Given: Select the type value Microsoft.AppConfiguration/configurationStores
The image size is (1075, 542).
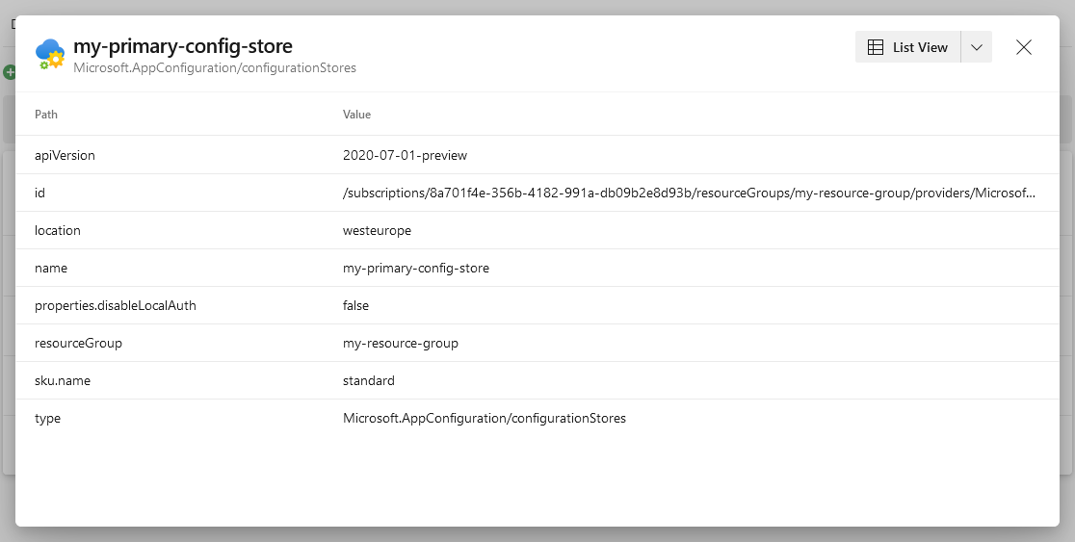Looking at the screenshot, I should pos(484,419).
